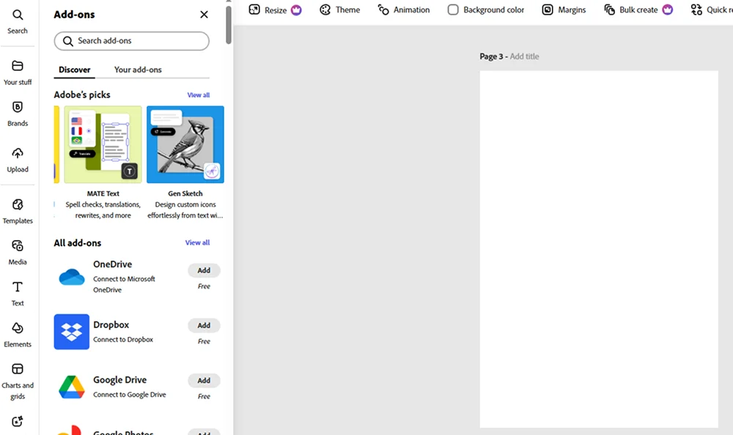The image size is (733, 435).
Task: Click the Upload cloud icon
Action: tap(18, 153)
